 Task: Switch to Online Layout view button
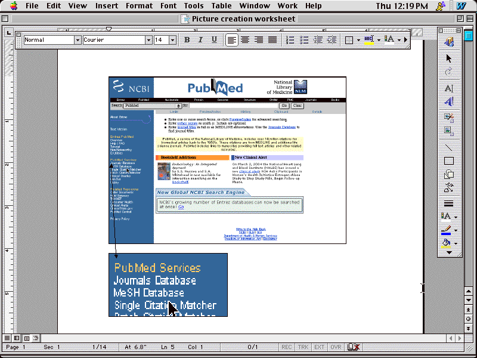click(x=17, y=338)
